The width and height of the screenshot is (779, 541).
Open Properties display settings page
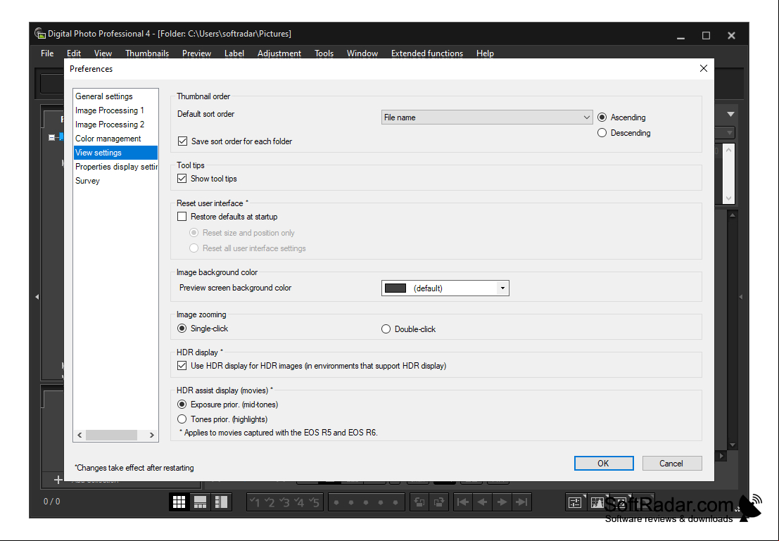click(x=115, y=167)
